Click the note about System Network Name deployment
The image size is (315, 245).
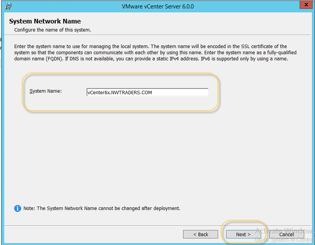tap(102, 208)
